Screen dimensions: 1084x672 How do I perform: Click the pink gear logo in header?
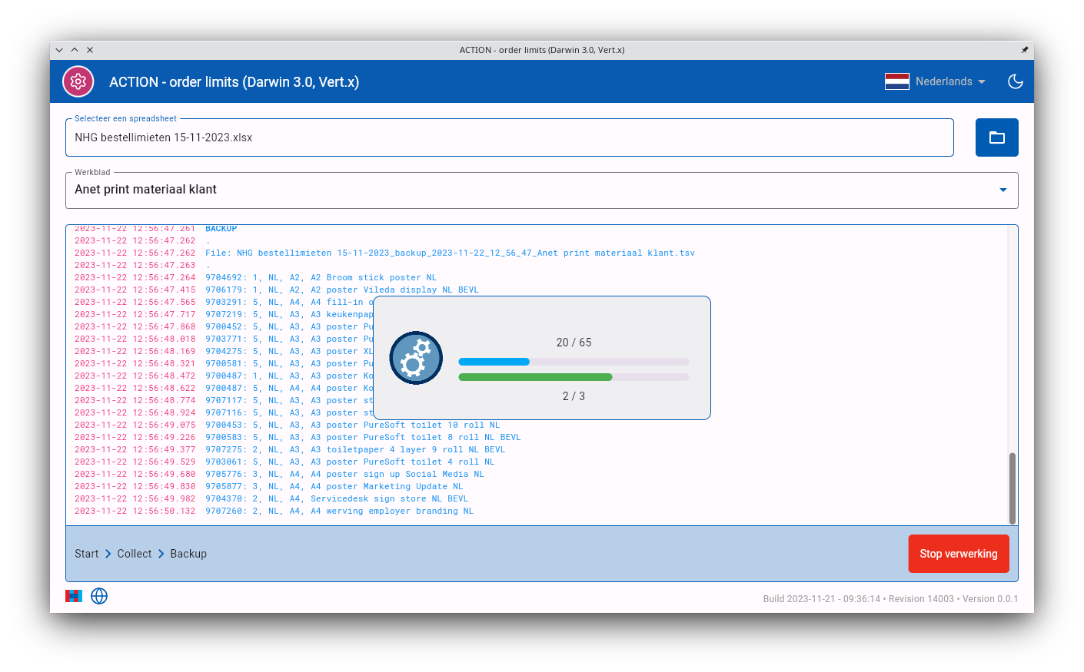click(78, 81)
